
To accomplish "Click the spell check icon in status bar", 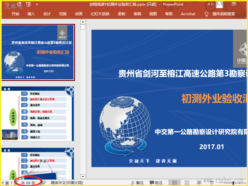I will (x=44, y=183).
